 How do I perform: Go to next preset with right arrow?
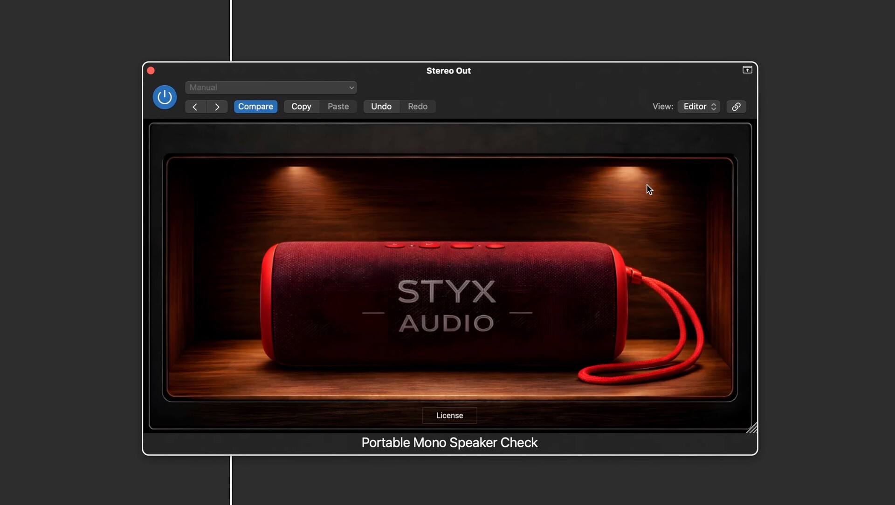pos(217,107)
